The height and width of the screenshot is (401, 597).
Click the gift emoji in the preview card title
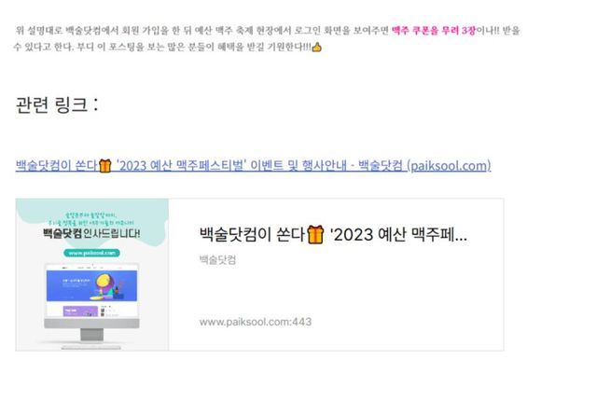(x=315, y=234)
